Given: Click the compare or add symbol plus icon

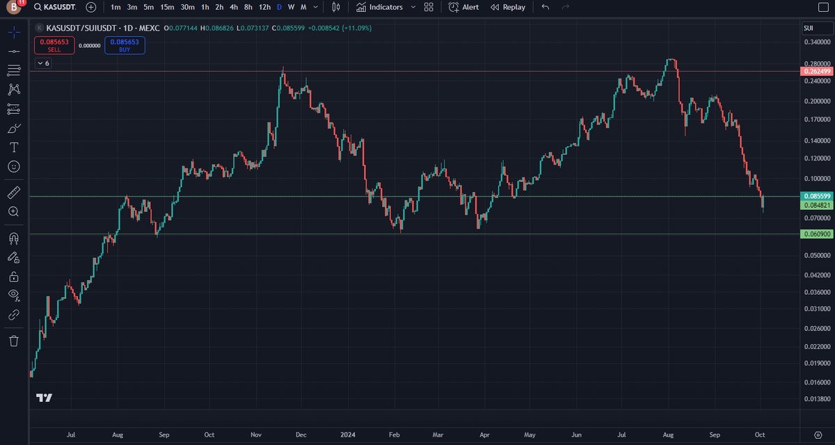Looking at the screenshot, I should coord(91,7).
